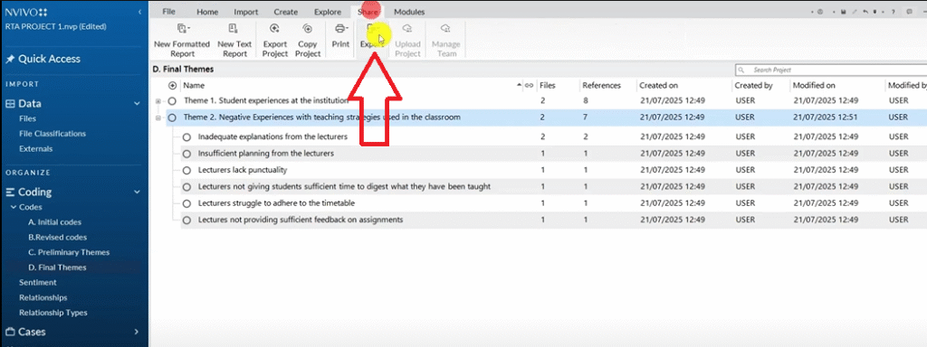Select D. Final Themes in sidebar
This screenshot has width=927, height=347.
[x=57, y=267]
